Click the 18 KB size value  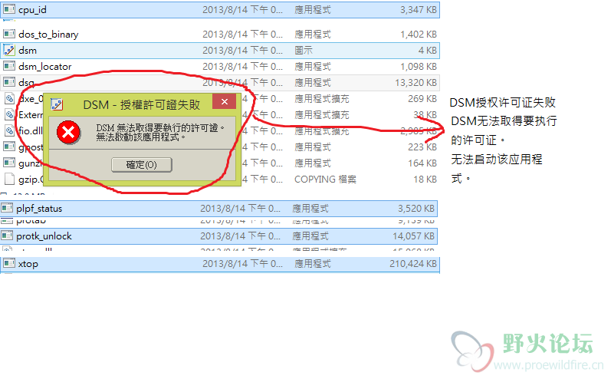(425, 179)
